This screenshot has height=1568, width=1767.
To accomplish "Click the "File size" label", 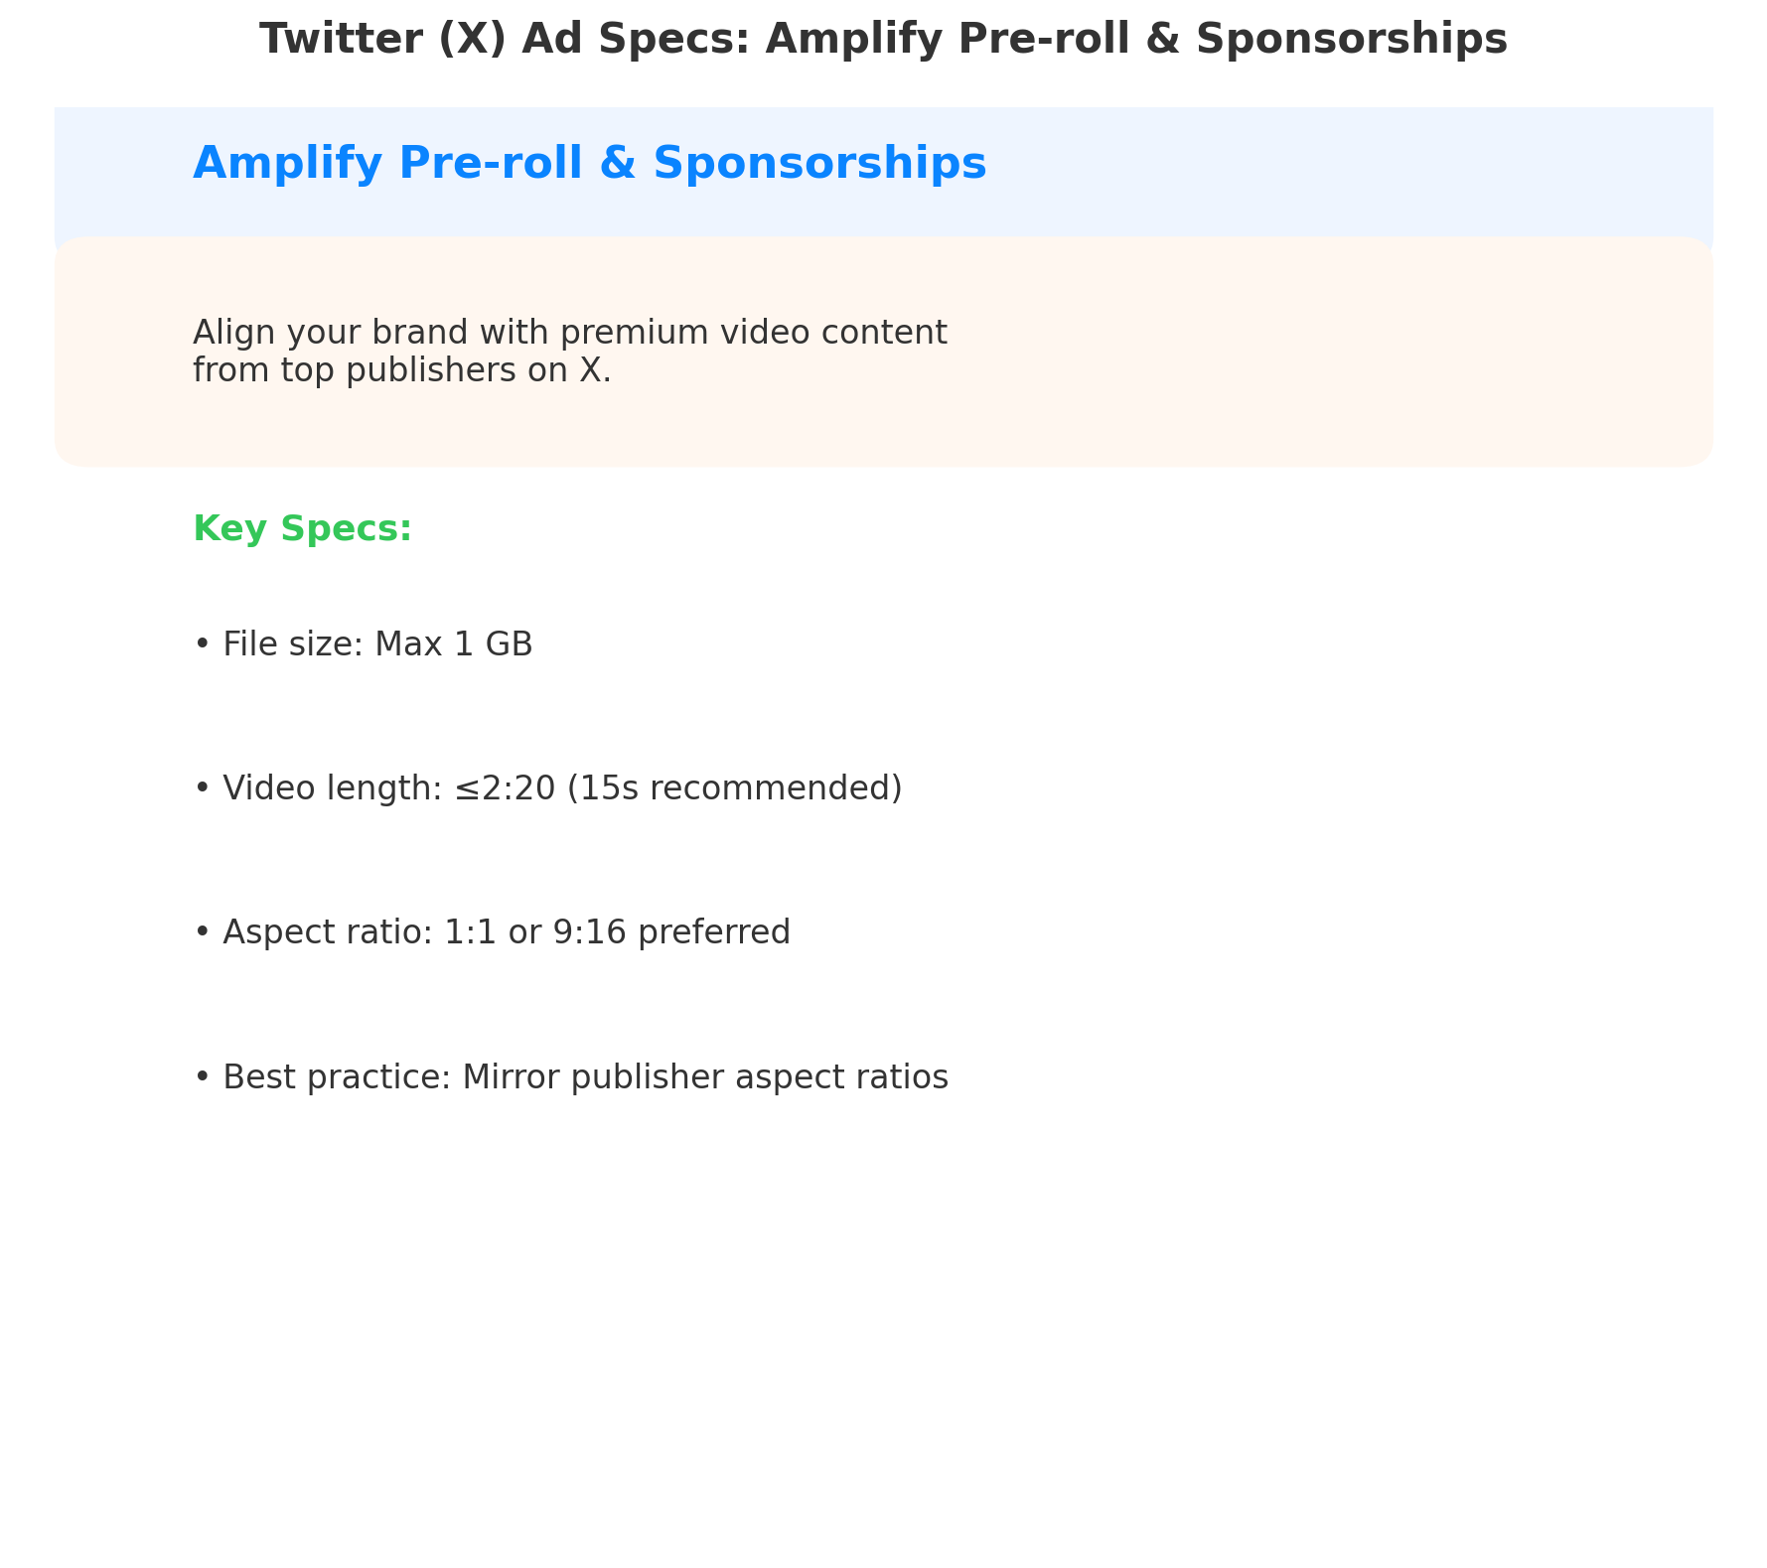I will coord(292,644).
